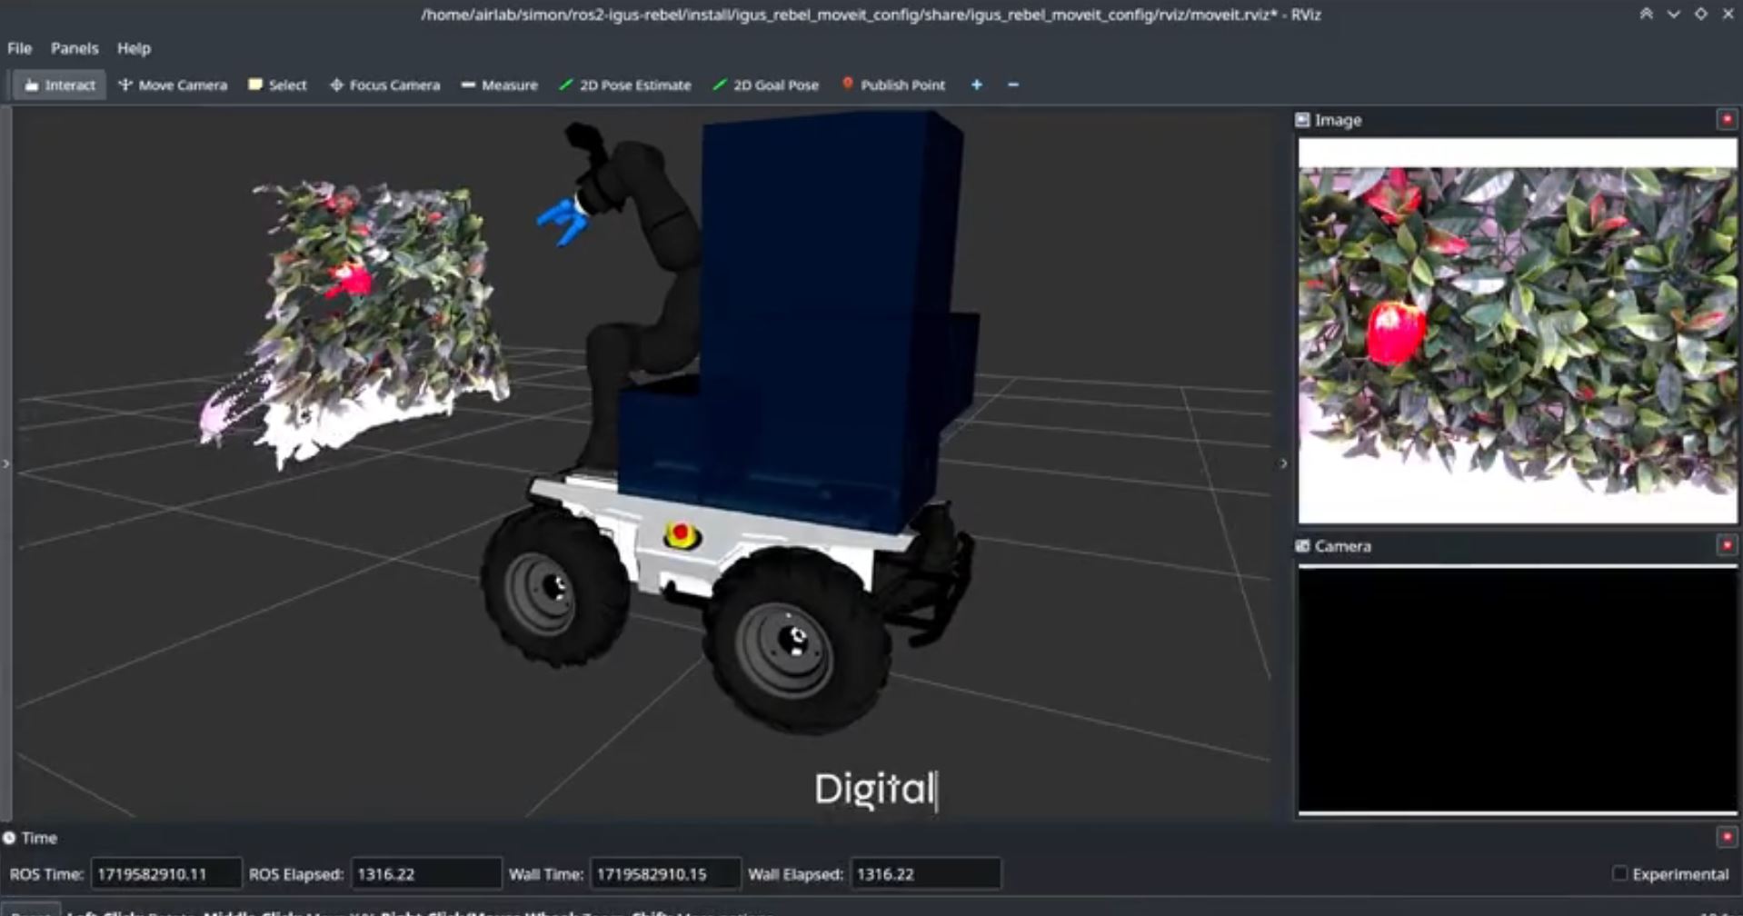Expand the collapsed left side panel
This screenshot has width=1743, height=916.
6,463
